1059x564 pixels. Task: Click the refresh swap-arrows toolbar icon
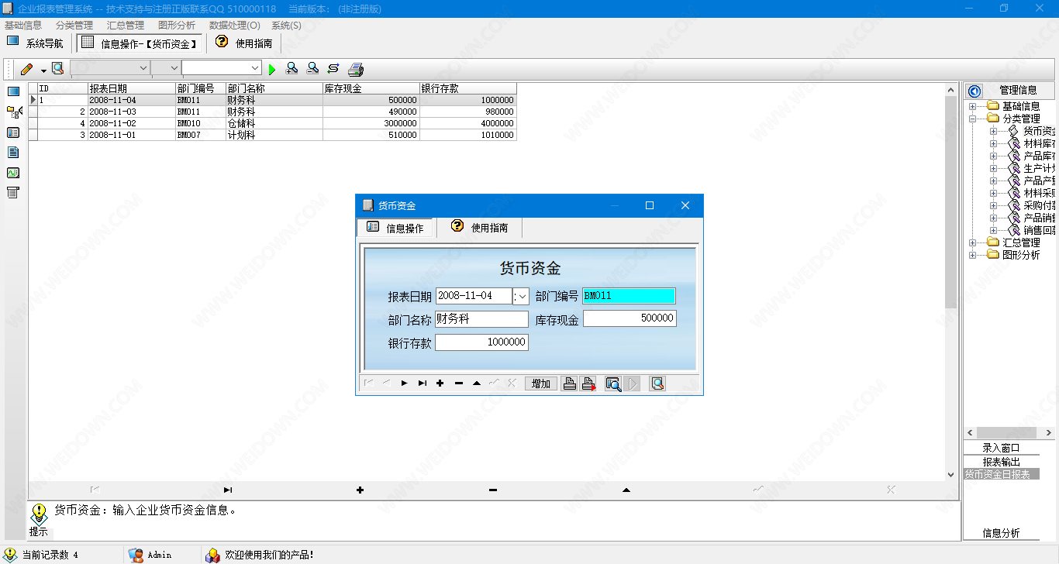(333, 68)
